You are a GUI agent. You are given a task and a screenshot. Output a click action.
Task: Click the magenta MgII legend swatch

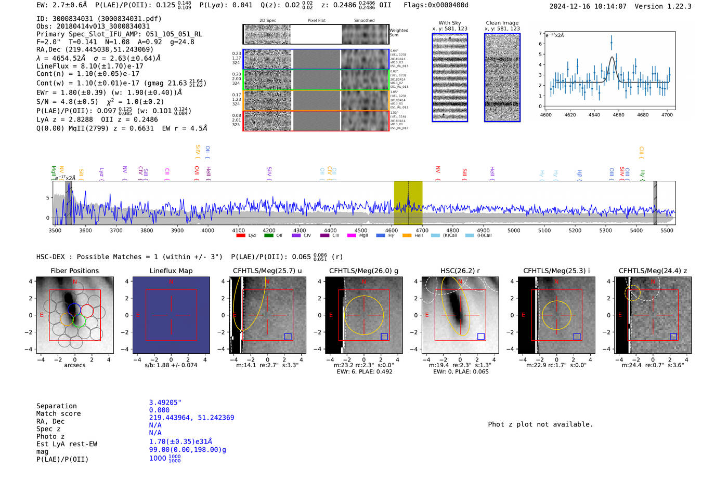pyautogui.click(x=352, y=235)
